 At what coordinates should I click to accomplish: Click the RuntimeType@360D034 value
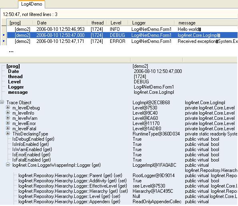tap(156, 134)
